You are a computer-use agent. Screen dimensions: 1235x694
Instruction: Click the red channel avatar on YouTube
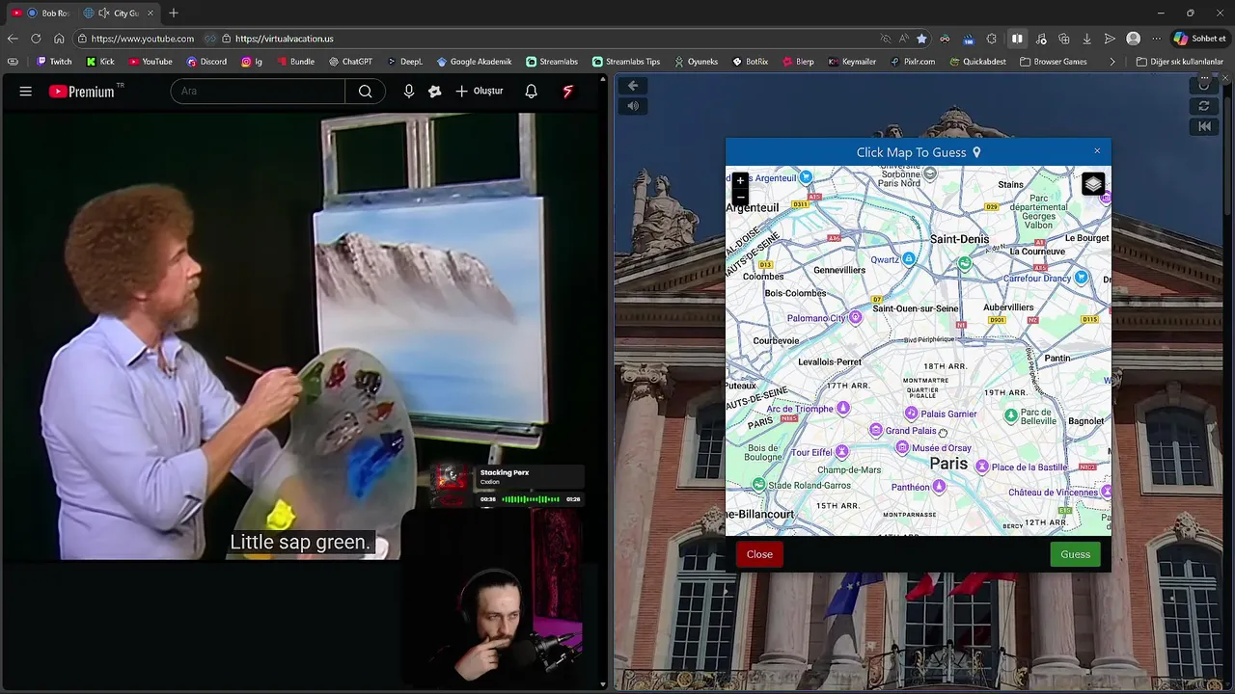coord(568,92)
